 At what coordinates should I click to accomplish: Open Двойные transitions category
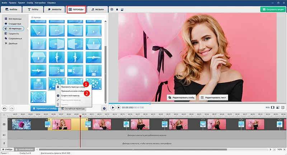pyautogui.click(x=11, y=43)
